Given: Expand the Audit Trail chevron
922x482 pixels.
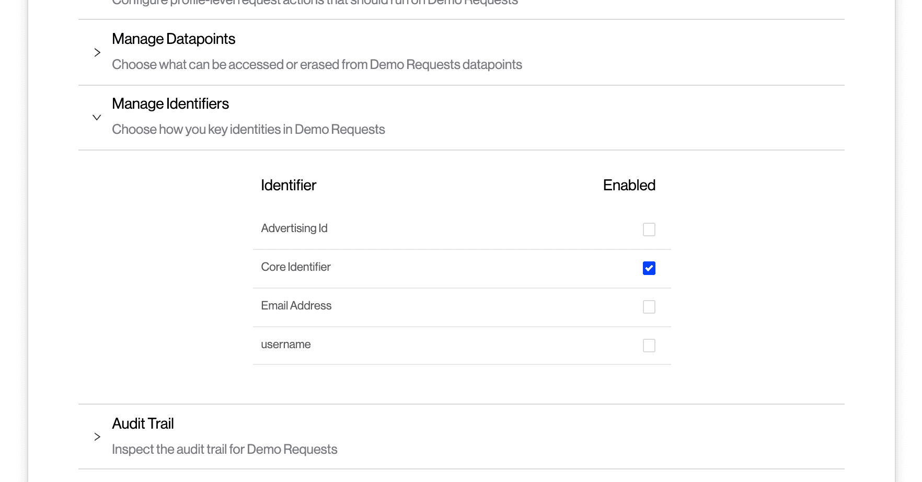Looking at the screenshot, I should 97,437.
